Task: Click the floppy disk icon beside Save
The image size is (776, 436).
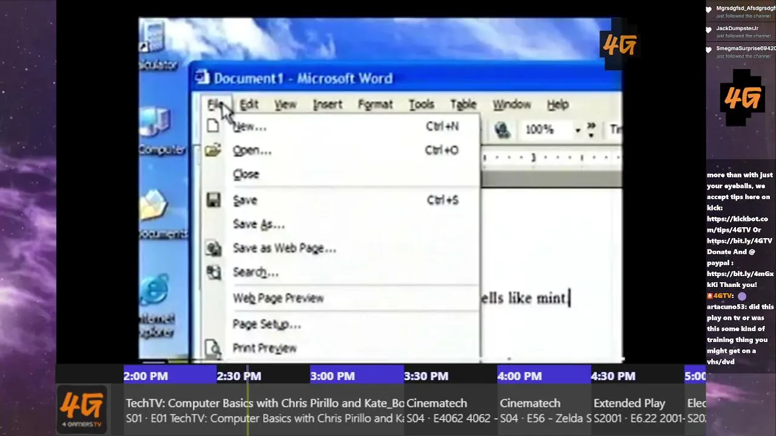Action: click(213, 200)
